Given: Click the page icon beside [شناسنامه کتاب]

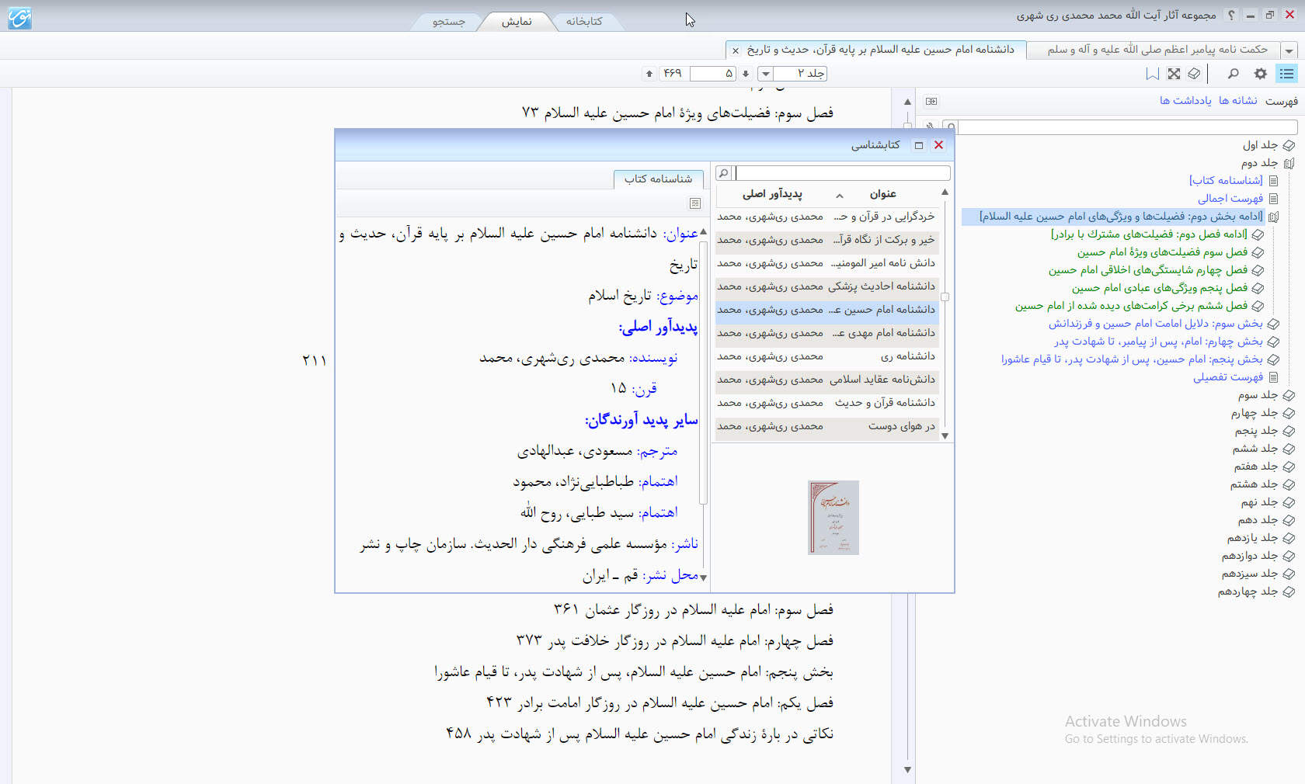Looking at the screenshot, I should [1273, 180].
